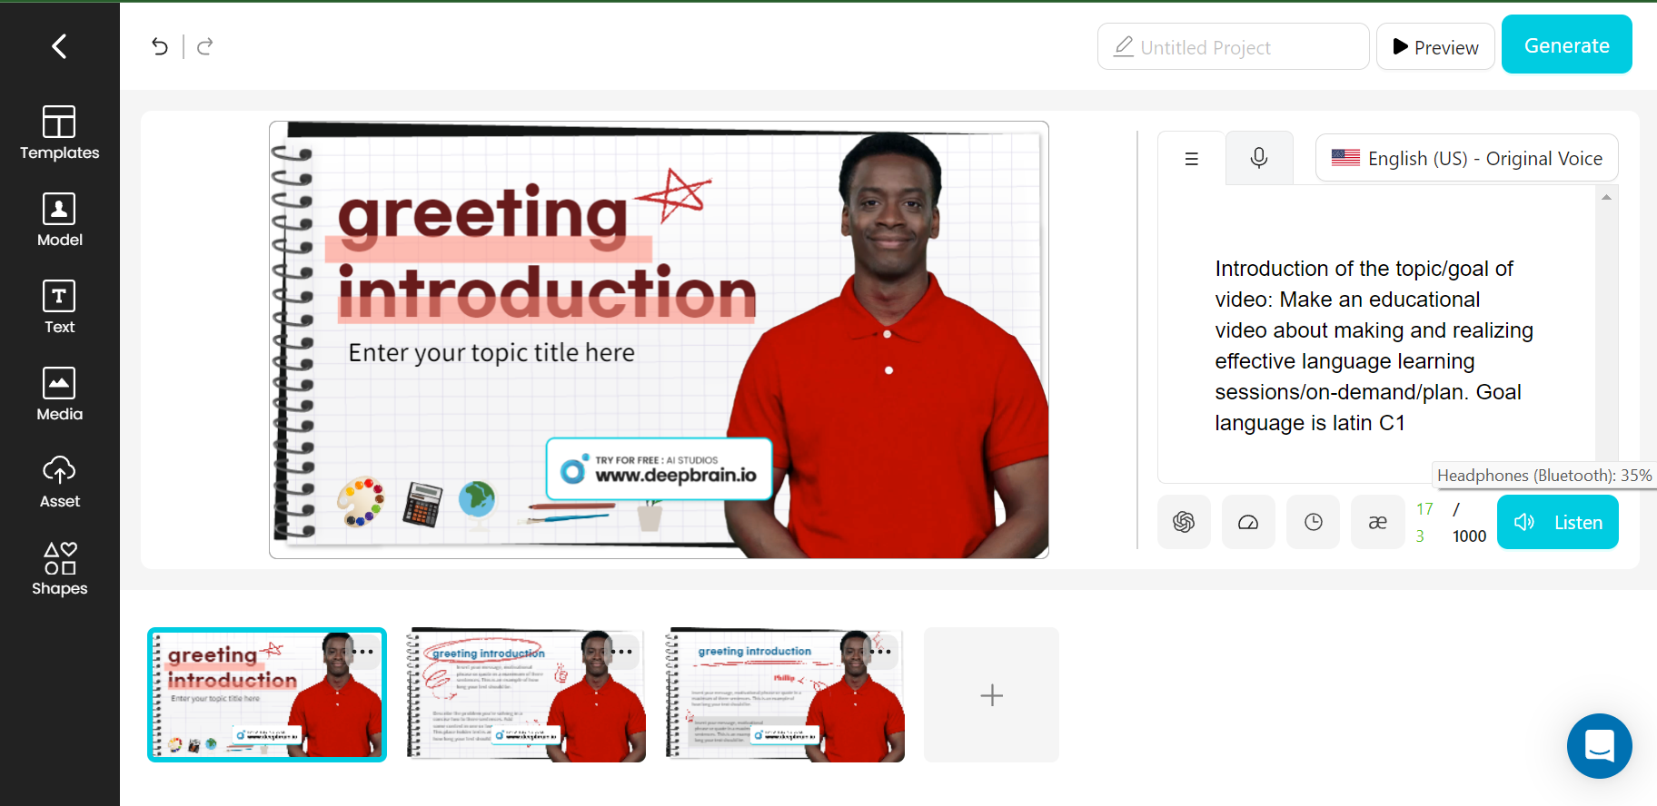Open the Shapes panel
Image resolution: width=1657 pixels, height=806 pixels.
click(x=60, y=568)
